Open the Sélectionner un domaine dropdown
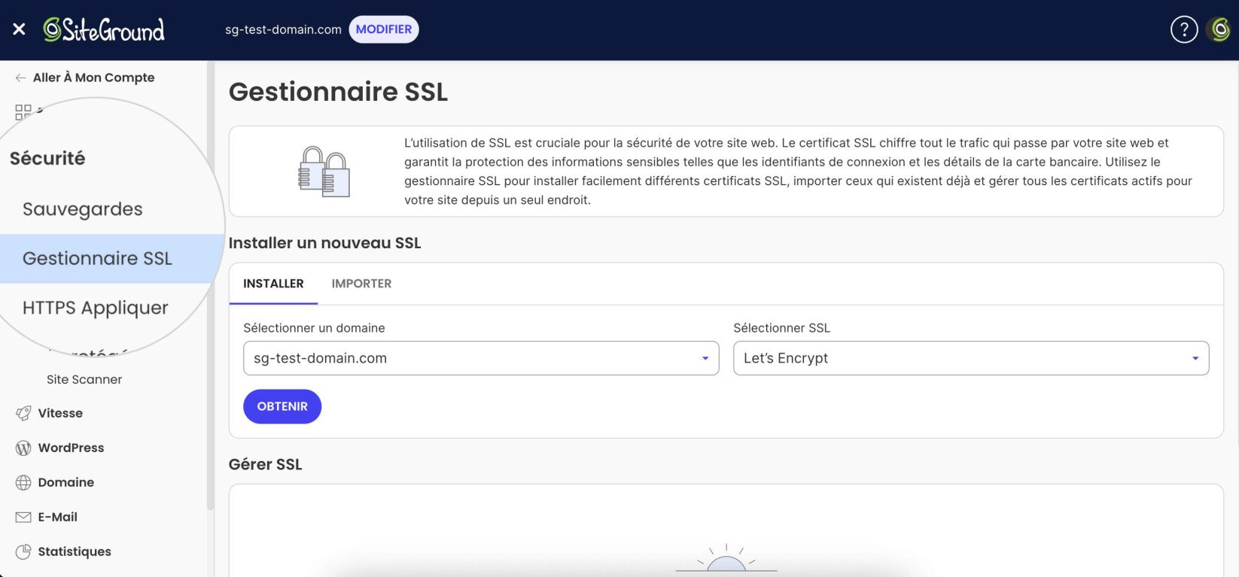Viewport: 1239px width, 577px height. 481,358
